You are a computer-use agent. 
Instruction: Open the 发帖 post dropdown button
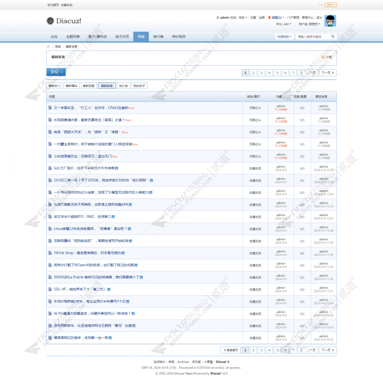pos(56,72)
